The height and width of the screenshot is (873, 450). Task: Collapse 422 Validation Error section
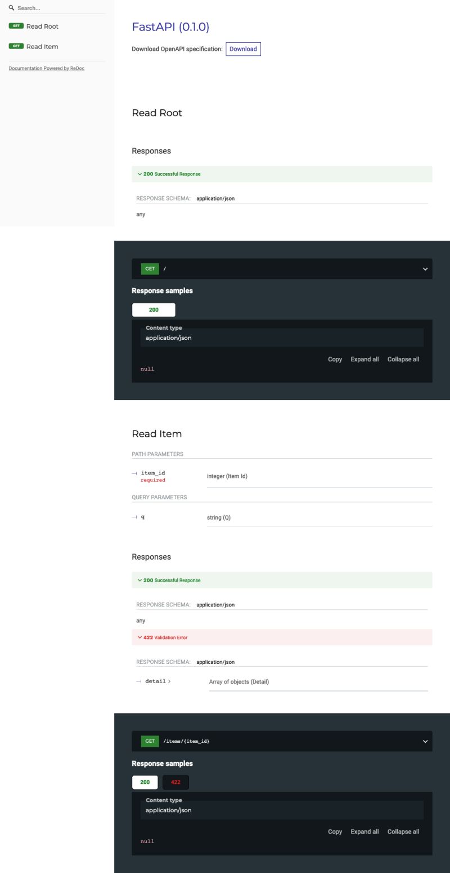coord(282,637)
